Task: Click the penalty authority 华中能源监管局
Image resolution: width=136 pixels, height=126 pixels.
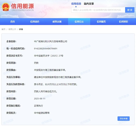Action: pos(42,113)
